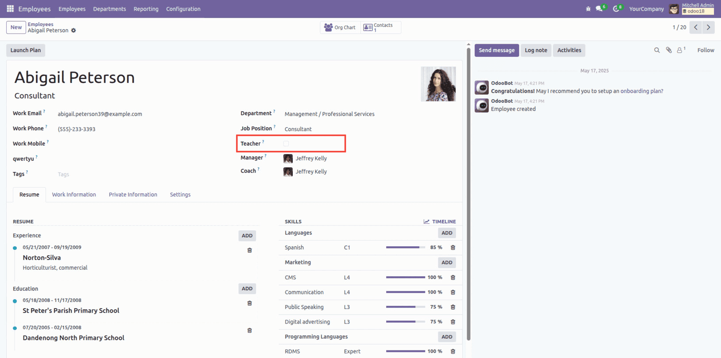Delete the Norton-Silva experience entry
Screen dimensions: 721x358
[x=249, y=250]
